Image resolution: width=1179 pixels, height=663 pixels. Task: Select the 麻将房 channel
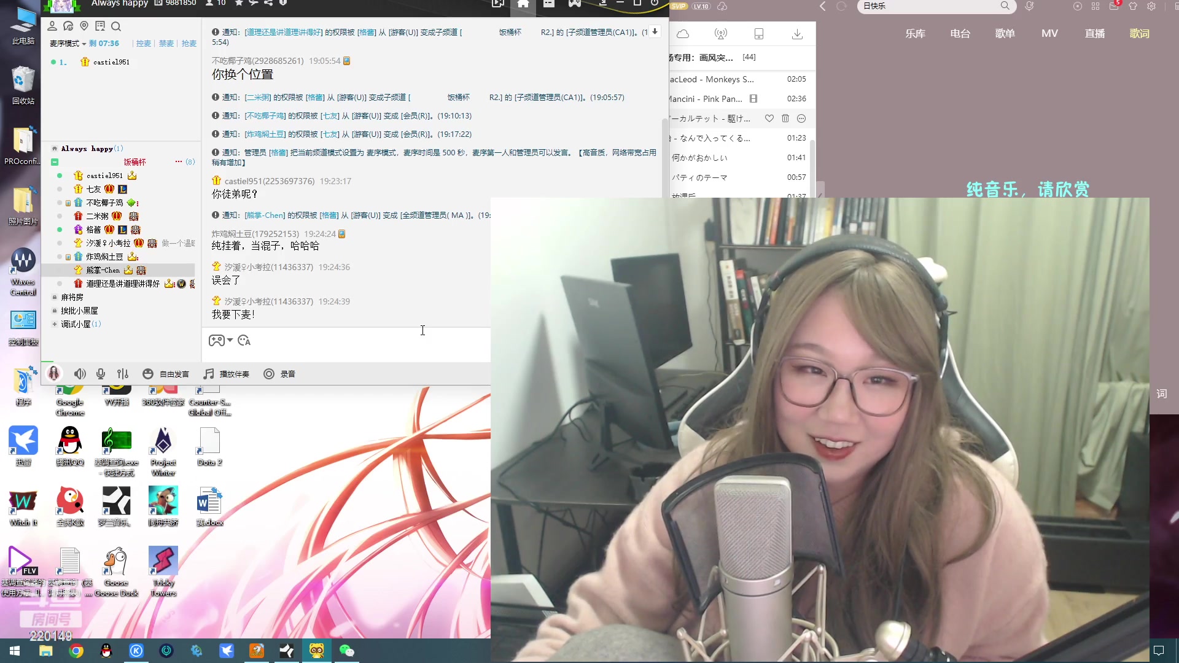(x=72, y=297)
